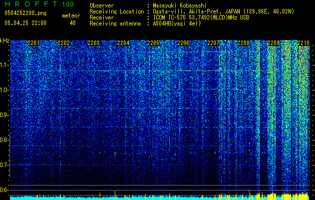Click the 'Receiver' field label
Viewport: 315px width, 200px height.
click(102, 17)
